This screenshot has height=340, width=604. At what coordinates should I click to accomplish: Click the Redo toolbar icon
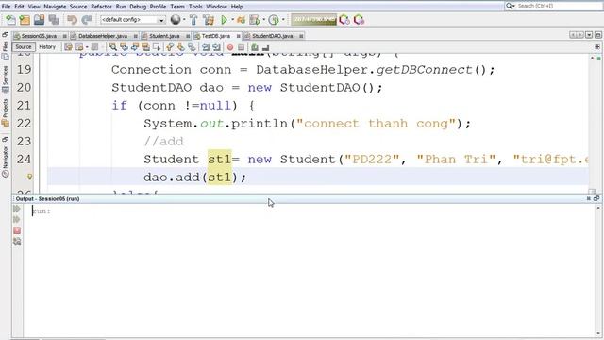[87, 20]
